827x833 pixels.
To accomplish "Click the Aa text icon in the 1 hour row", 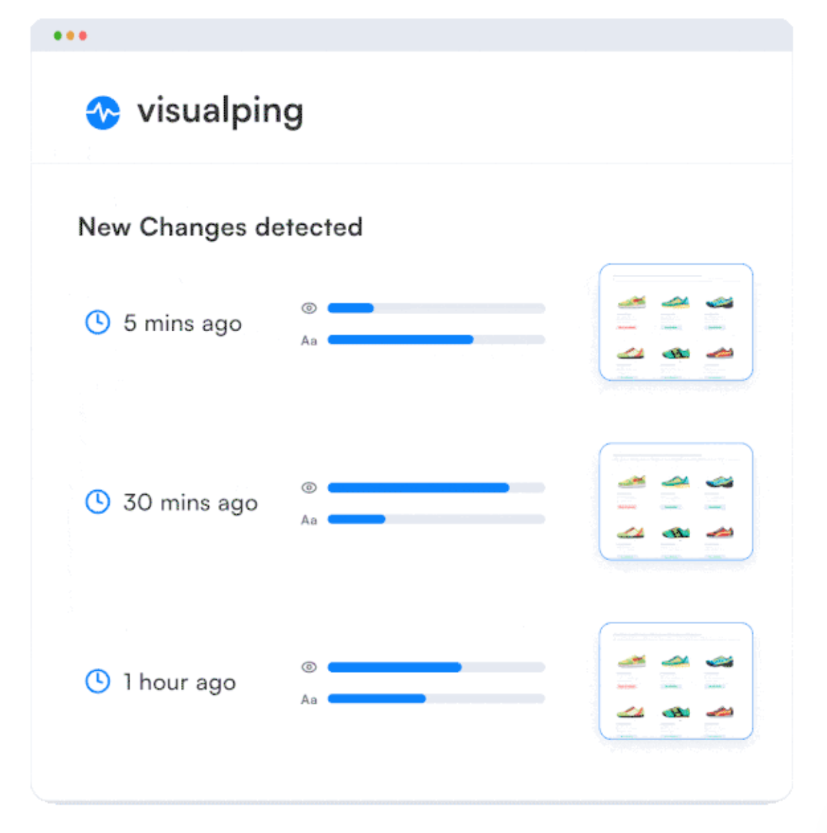I will point(309,700).
